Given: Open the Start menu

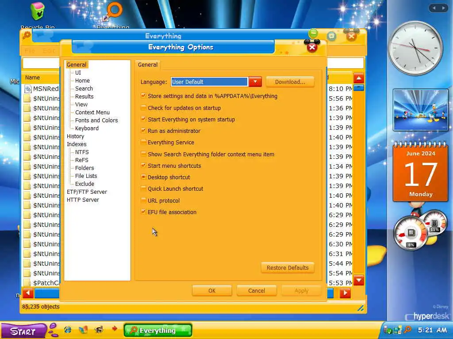Looking at the screenshot, I should pos(23,331).
